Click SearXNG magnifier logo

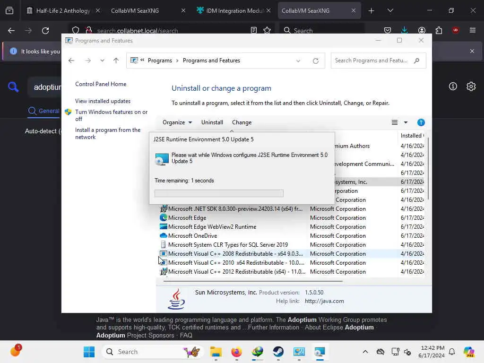(x=13, y=87)
